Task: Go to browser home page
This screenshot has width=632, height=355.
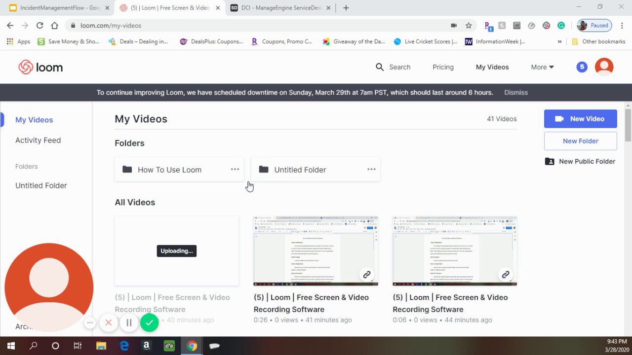Action: coord(54,26)
